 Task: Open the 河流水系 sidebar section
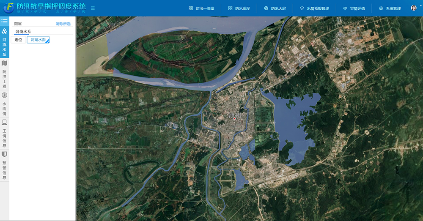coord(4,42)
